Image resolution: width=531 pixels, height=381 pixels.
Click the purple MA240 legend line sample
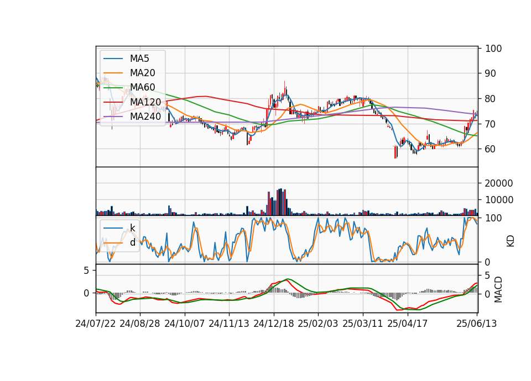pos(113,117)
